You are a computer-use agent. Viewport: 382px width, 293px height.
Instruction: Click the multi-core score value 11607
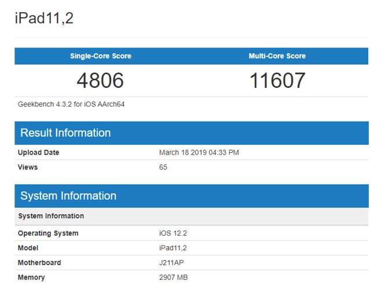[277, 80]
